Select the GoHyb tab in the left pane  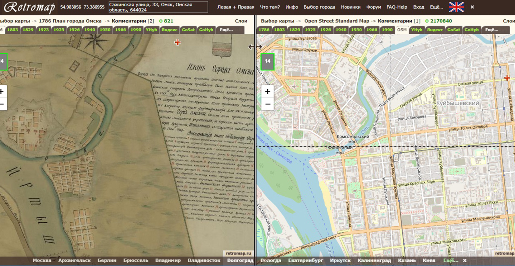(x=206, y=30)
